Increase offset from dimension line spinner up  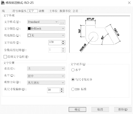click(x=62, y=89)
